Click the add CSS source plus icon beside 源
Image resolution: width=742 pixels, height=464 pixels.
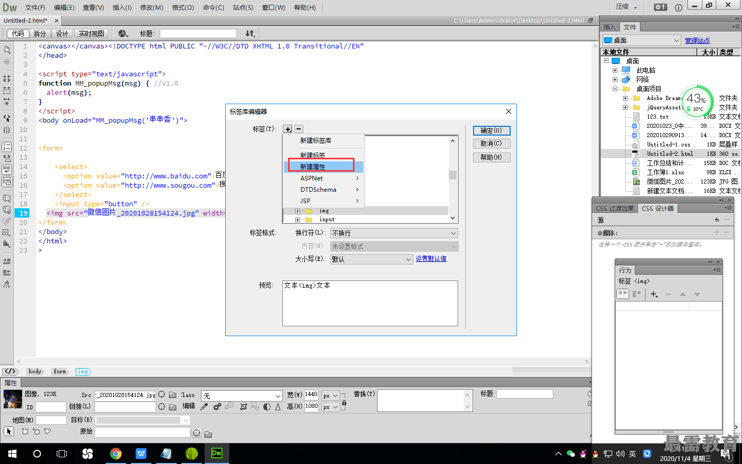point(717,220)
